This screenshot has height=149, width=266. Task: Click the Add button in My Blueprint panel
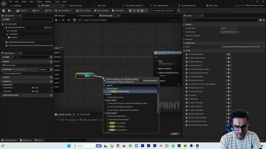(x=6, y=57)
